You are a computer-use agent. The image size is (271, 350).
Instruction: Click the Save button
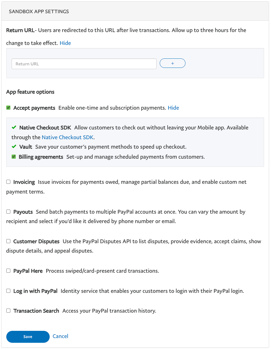[x=28, y=336]
